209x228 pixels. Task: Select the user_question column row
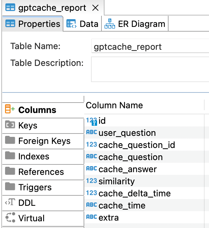pos(147,132)
